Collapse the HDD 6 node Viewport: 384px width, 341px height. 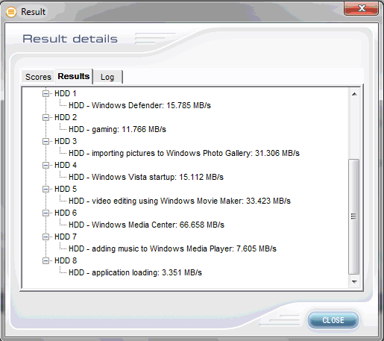(45, 213)
